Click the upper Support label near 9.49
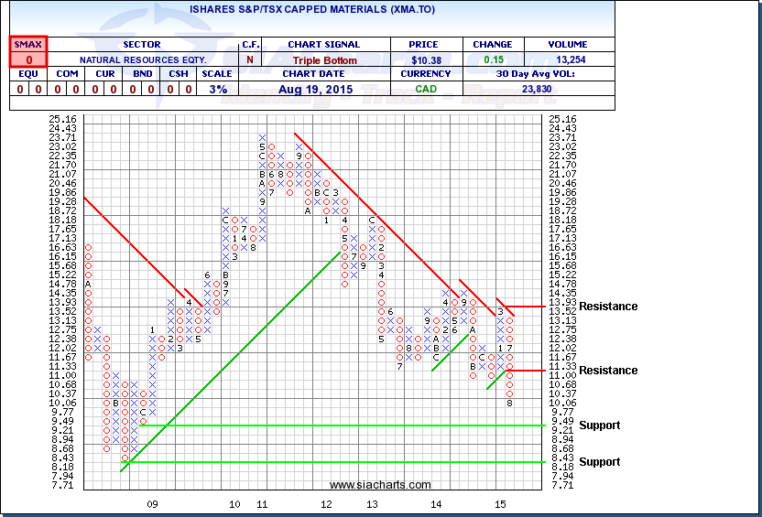 point(600,425)
